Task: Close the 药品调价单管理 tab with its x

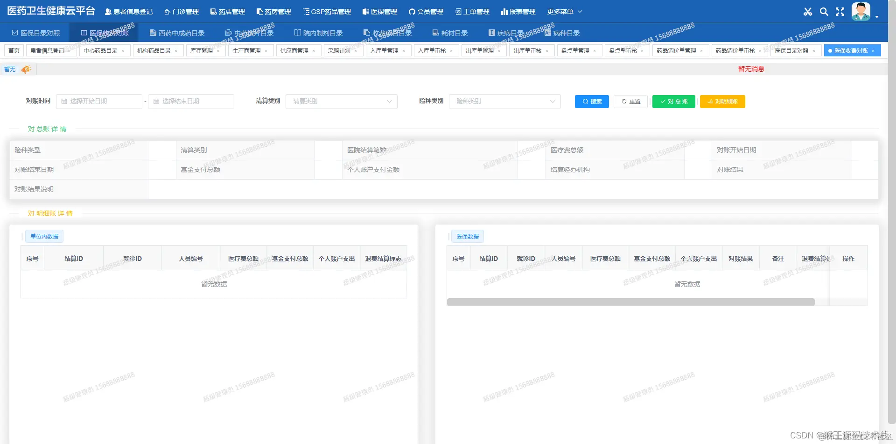Action: pyautogui.click(x=701, y=51)
